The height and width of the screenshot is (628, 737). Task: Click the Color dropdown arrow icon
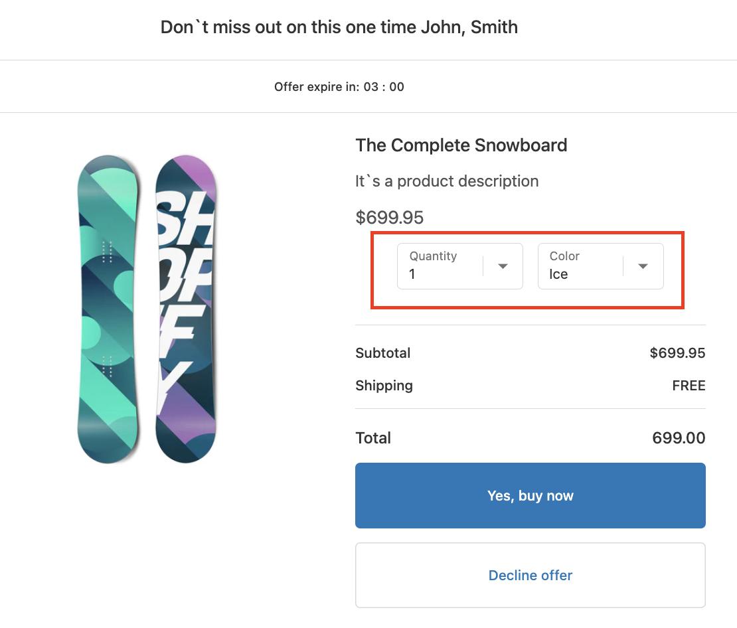tap(643, 266)
